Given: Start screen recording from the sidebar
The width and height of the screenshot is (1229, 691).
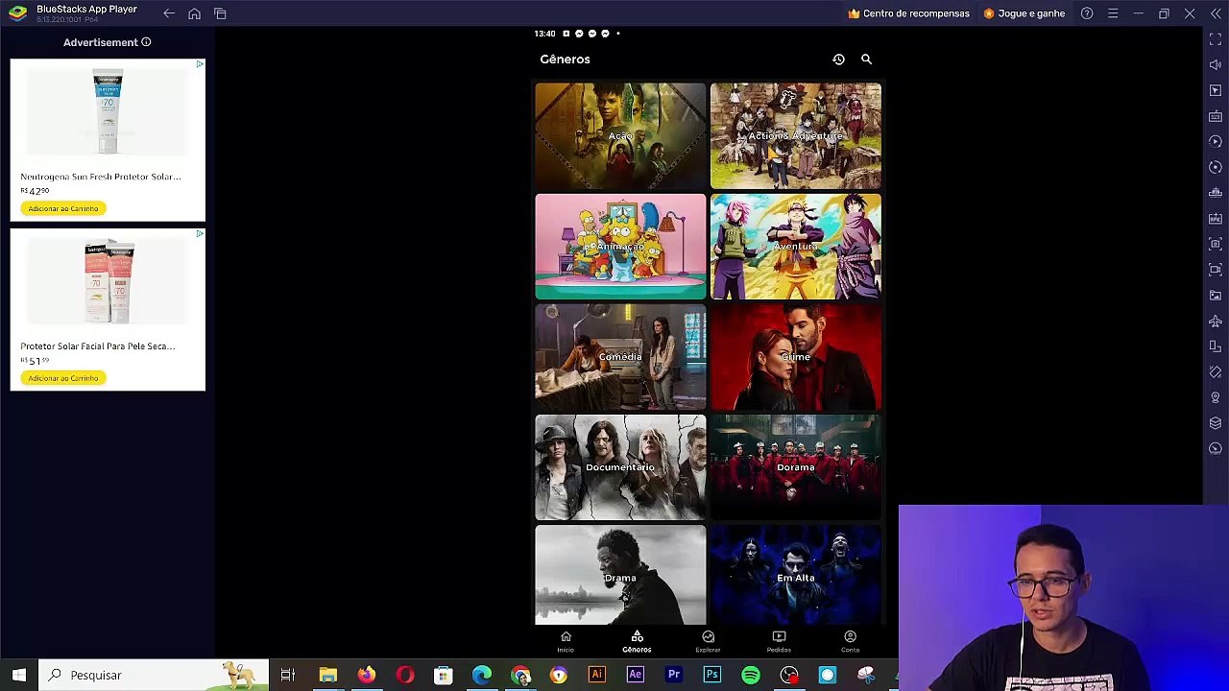Looking at the screenshot, I should point(1216,270).
